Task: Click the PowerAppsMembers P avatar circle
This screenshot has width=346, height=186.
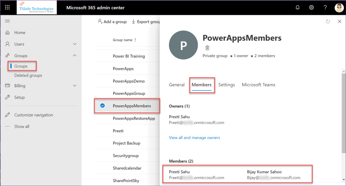Action: tap(183, 45)
